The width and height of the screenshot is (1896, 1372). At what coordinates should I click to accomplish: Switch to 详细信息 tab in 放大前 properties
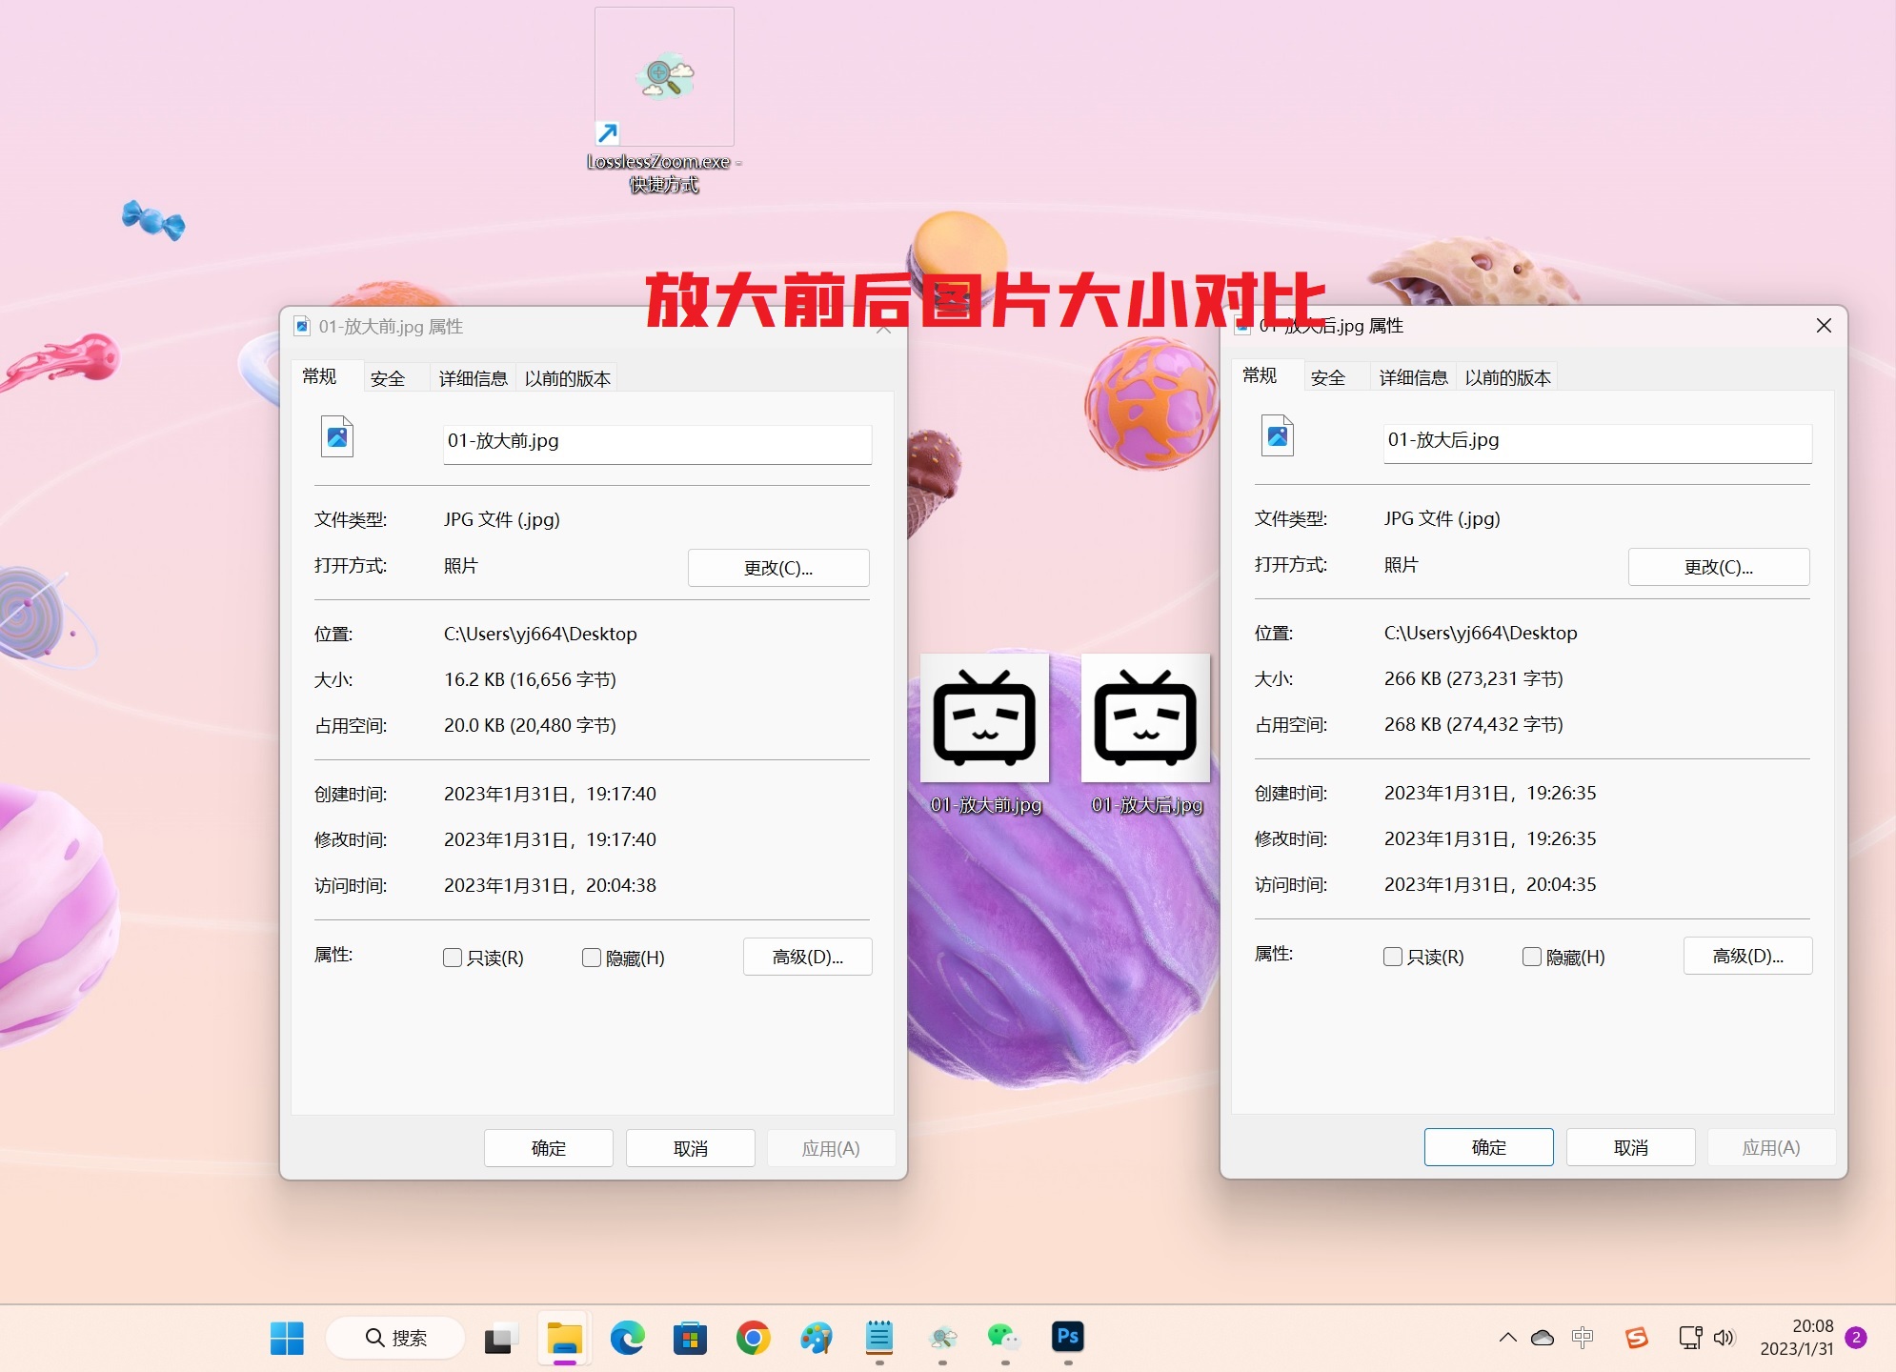474,378
